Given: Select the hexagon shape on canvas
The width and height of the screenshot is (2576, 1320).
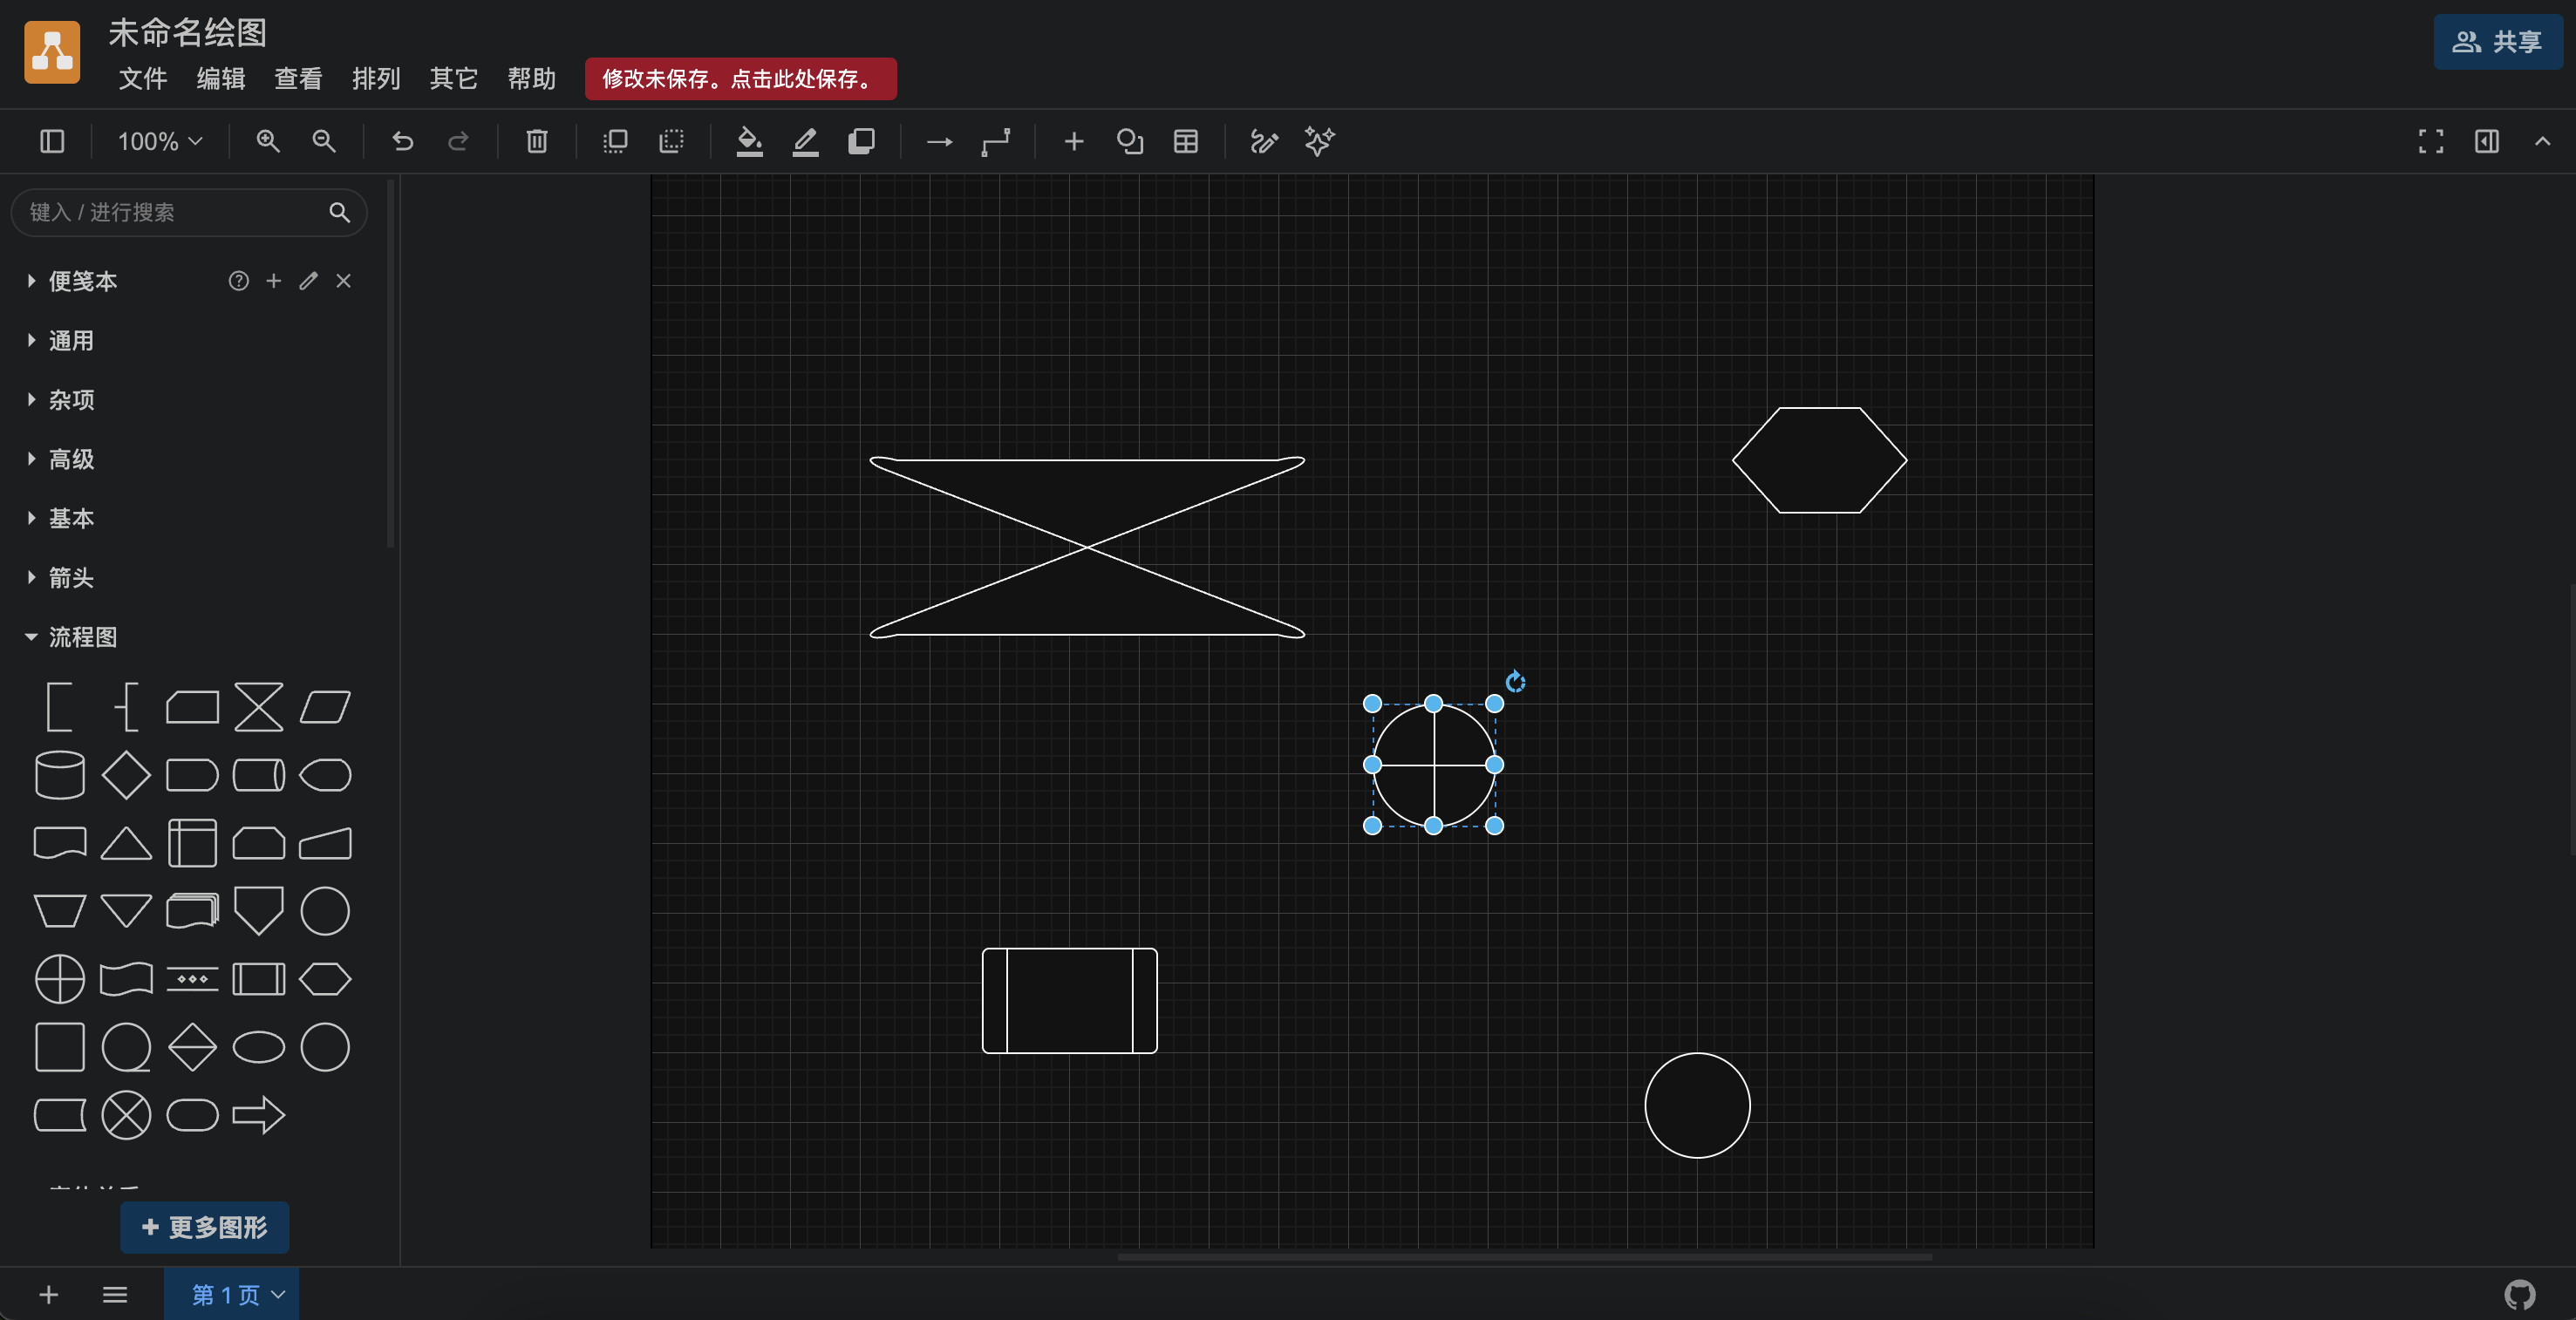Looking at the screenshot, I should [x=1820, y=460].
